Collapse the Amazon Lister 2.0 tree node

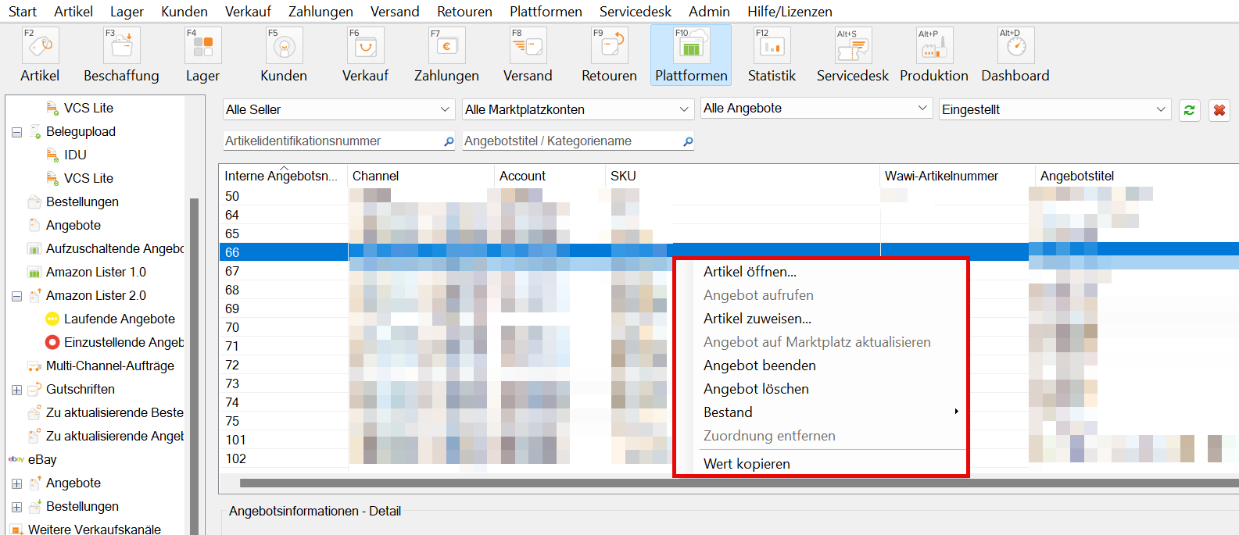[x=16, y=296]
